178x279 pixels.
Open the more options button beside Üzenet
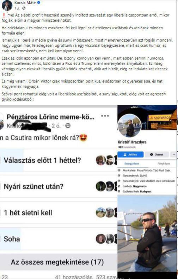click(x=173, y=155)
